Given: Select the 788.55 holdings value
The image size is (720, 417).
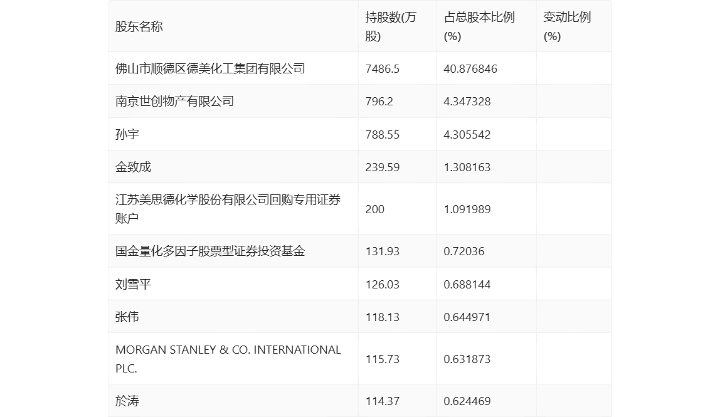Looking at the screenshot, I should tap(382, 135).
